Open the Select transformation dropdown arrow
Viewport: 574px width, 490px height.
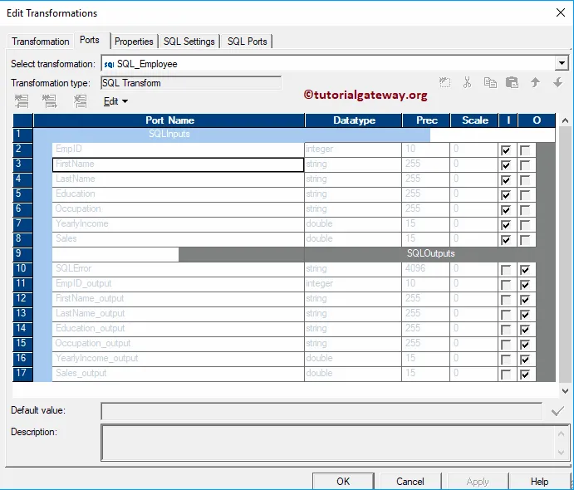(562, 63)
